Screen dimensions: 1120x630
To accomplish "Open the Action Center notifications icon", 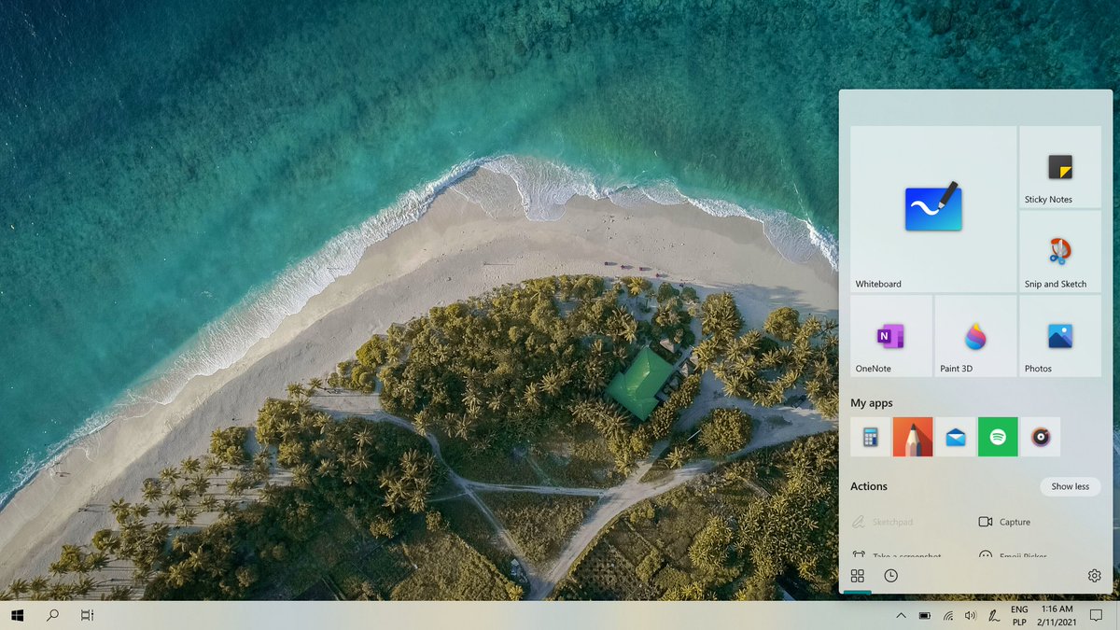I will tap(1097, 615).
